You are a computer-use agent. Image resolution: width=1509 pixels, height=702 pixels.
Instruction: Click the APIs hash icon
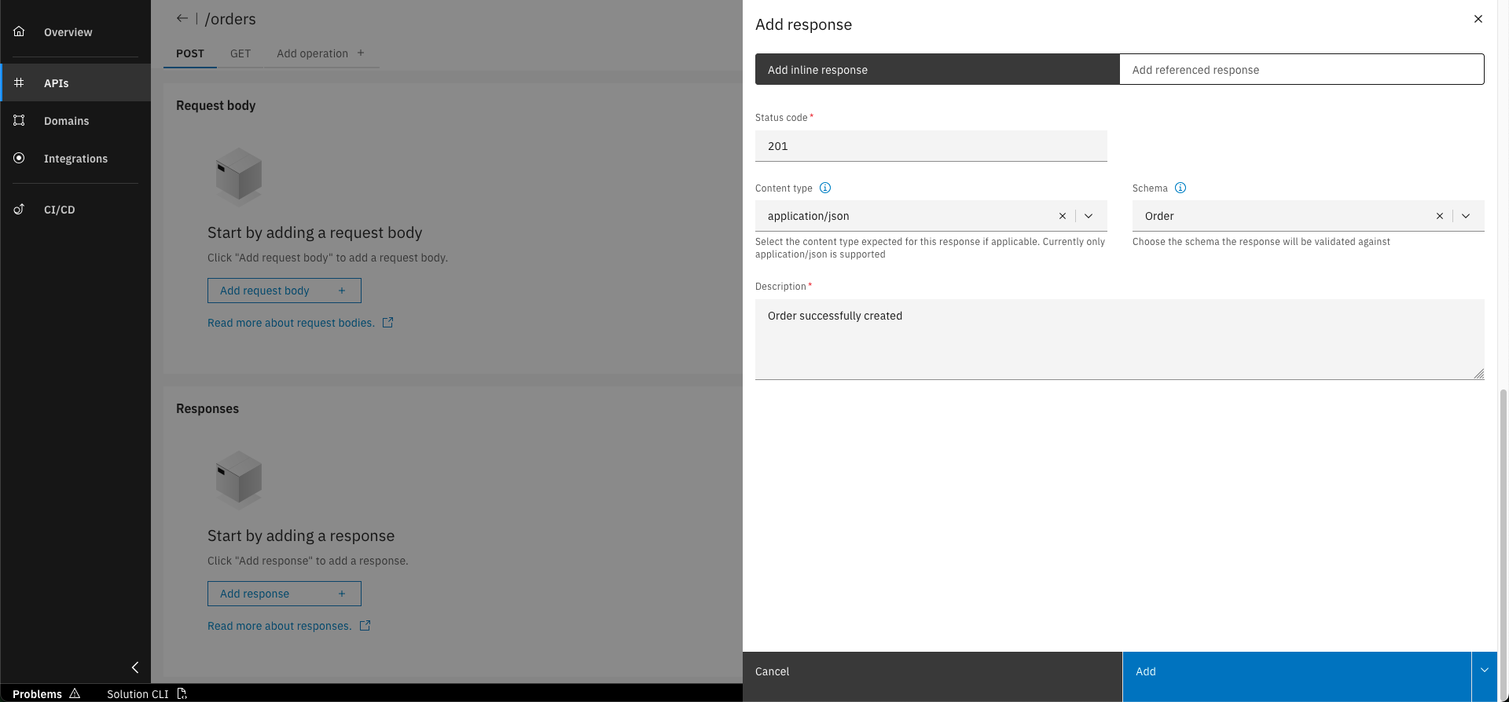tap(19, 82)
